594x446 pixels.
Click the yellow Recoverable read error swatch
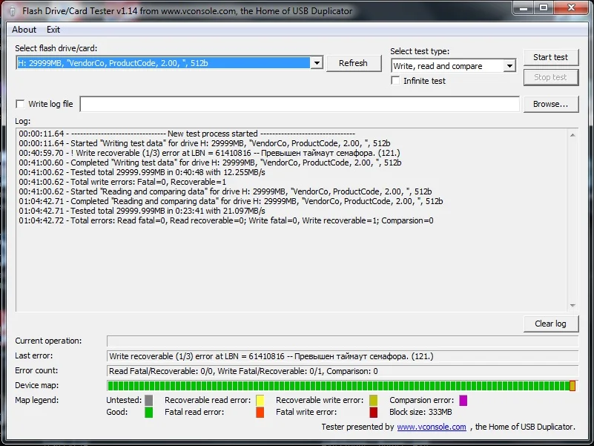[260, 400]
